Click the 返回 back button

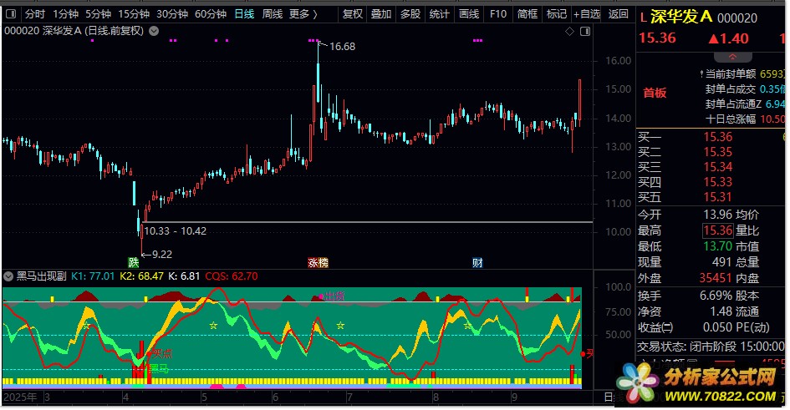[x=618, y=14]
